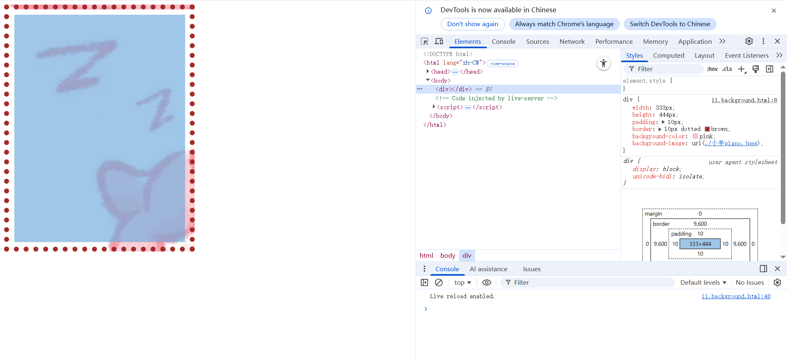This screenshot has height=360, width=787.
Task: Show more DevTools tabs chevron
Action: tap(722, 41)
